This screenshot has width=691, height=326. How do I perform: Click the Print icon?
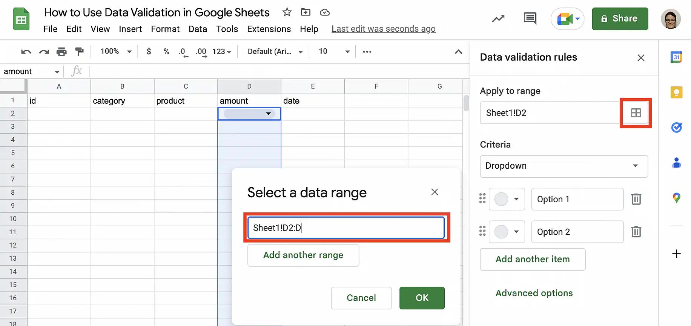point(61,52)
